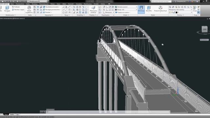Viewport: 210px width, 118px height.
Task: Open Niezapisany stan warstwy dropdown
Action: [x=180, y=10]
